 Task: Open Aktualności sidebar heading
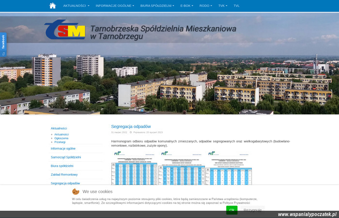[59, 128]
